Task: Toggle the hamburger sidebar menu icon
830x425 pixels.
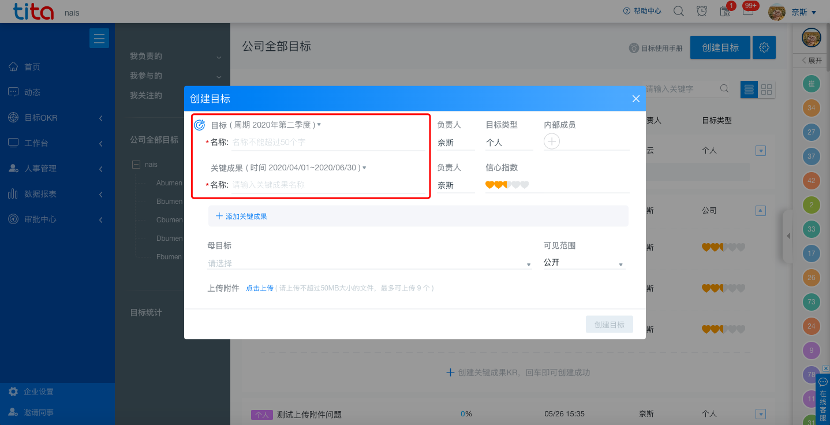Action: click(99, 38)
